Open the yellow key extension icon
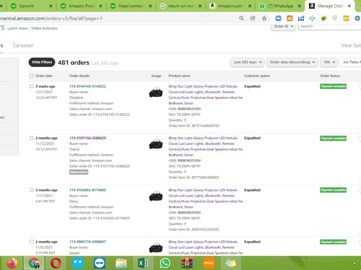This screenshot has width=361, height=270. tap(346, 18)
